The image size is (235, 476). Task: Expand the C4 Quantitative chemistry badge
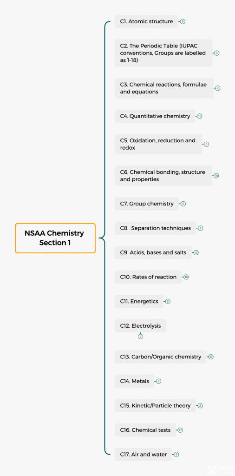coord(200,116)
